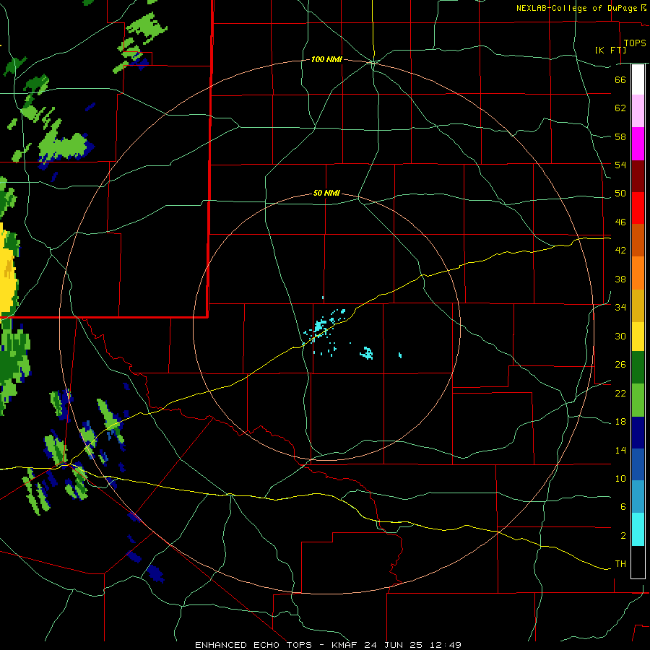The width and height of the screenshot is (650, 650).
Task: Click the legend value "54"
Action: 620,165
